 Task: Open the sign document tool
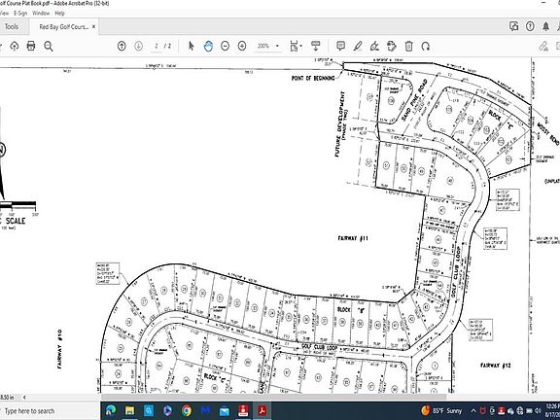[374, 46]
